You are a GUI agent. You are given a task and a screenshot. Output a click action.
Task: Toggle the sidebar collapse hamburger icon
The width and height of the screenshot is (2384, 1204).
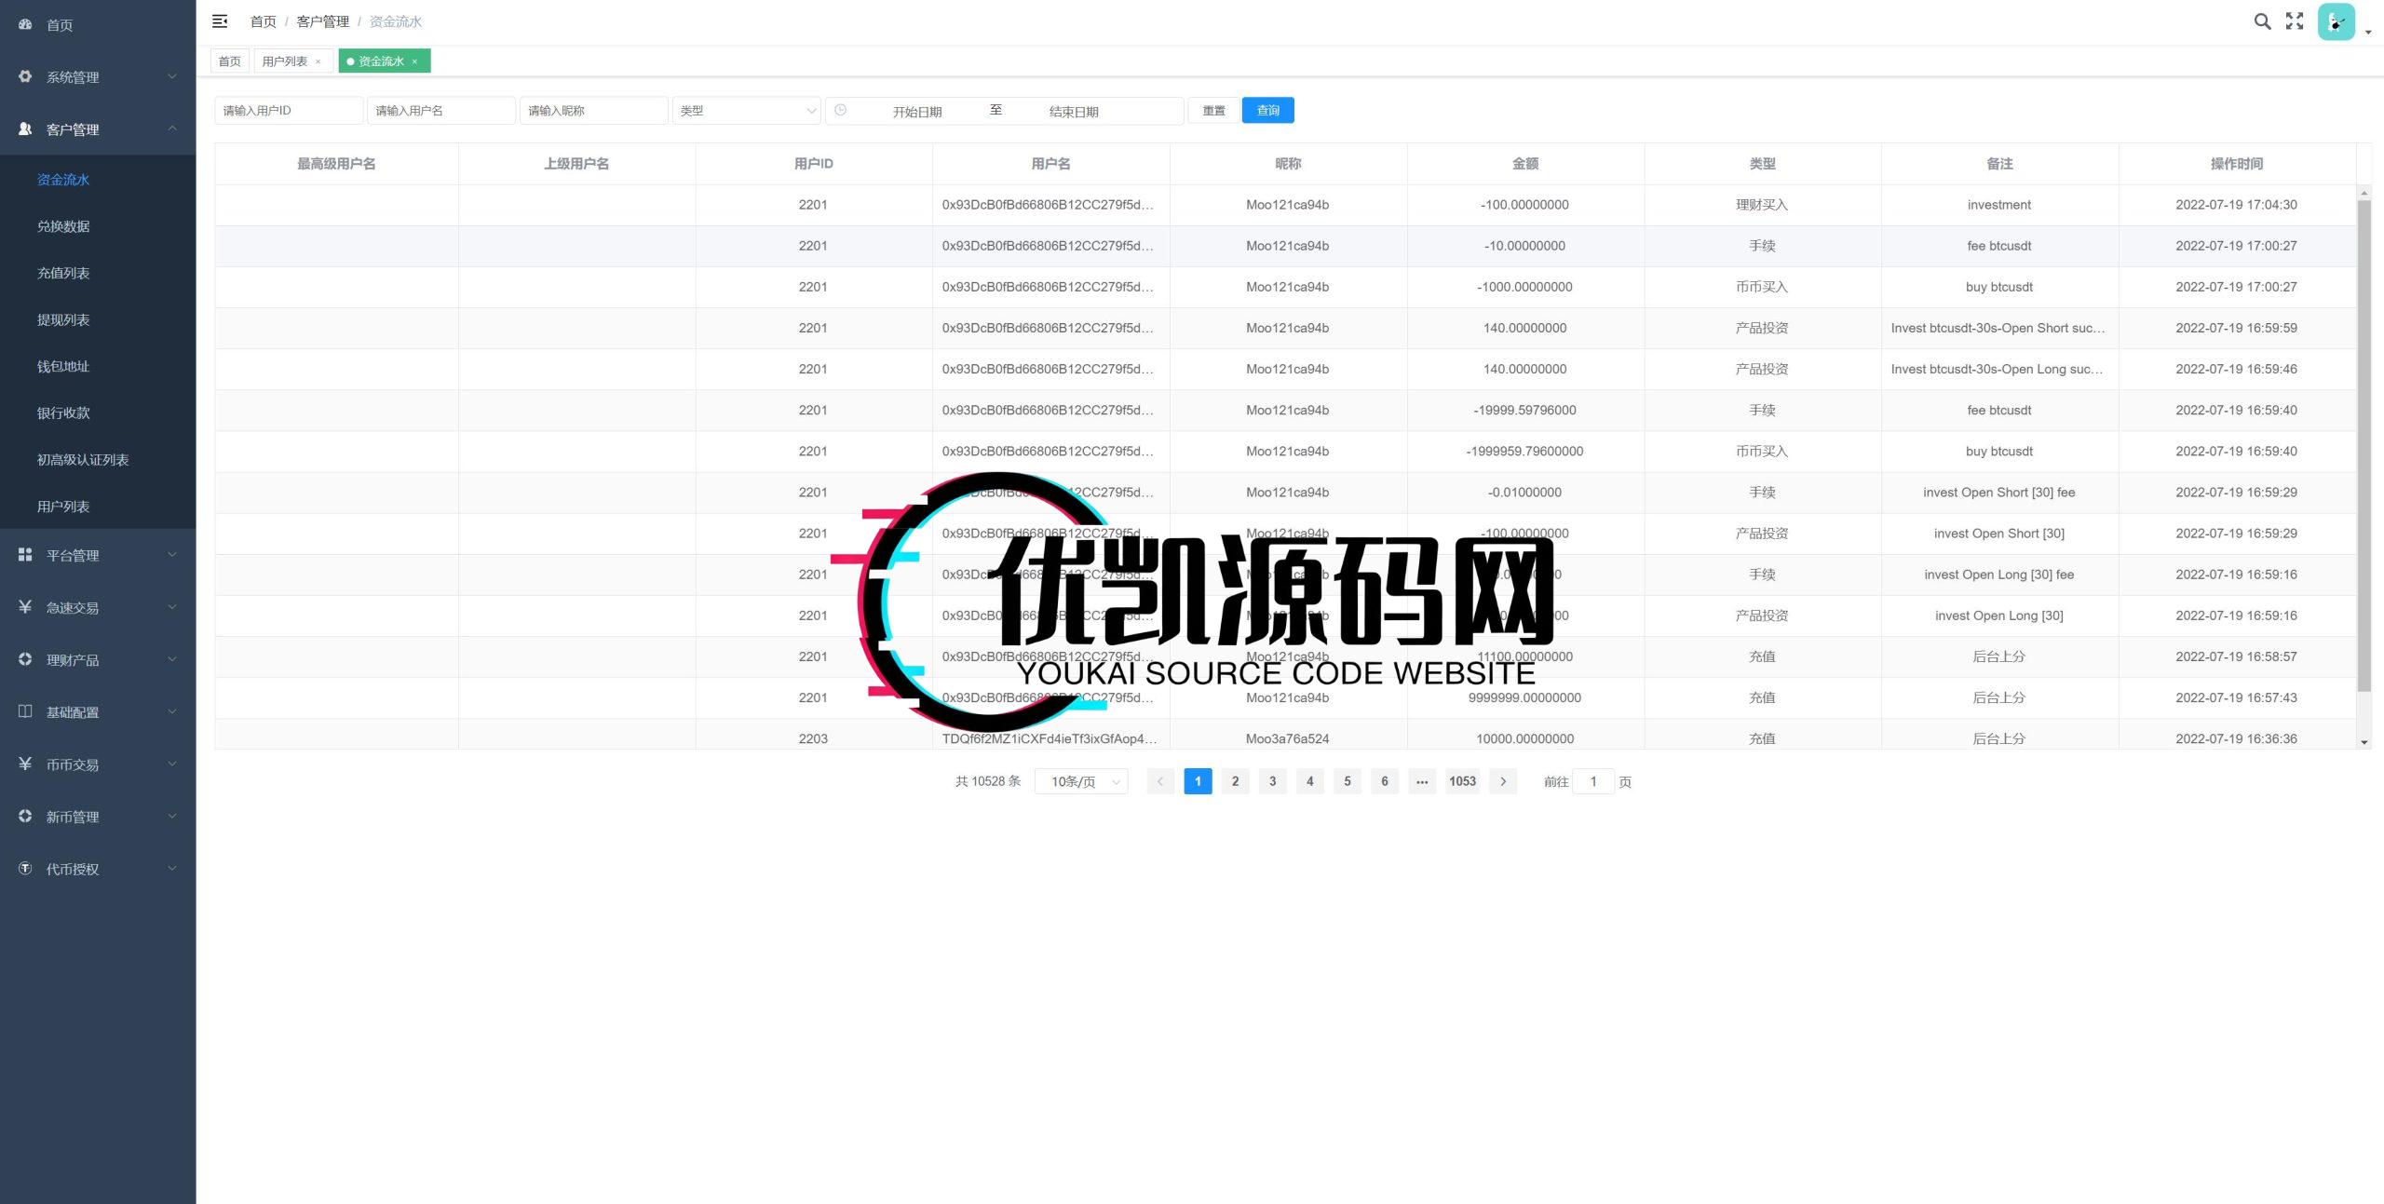[x=221, y=20]
